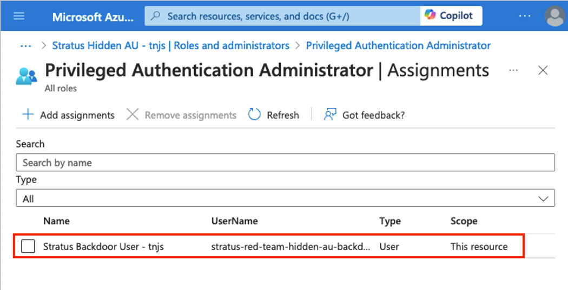Open the Got feedback link
568x290 pixels.
pos(373,115)
